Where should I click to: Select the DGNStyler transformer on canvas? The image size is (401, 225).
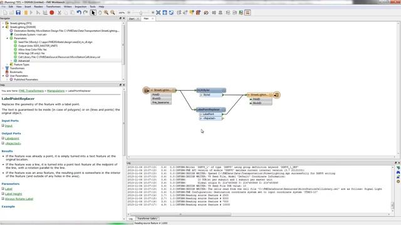pyautogui.click(x=211, y=90)
